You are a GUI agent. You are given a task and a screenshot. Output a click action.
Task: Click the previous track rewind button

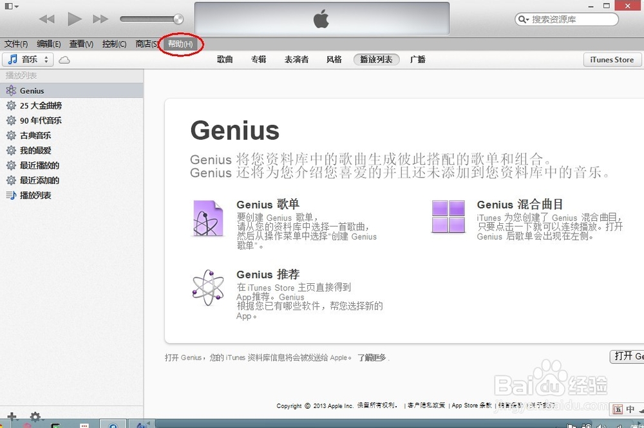(47, 19)
